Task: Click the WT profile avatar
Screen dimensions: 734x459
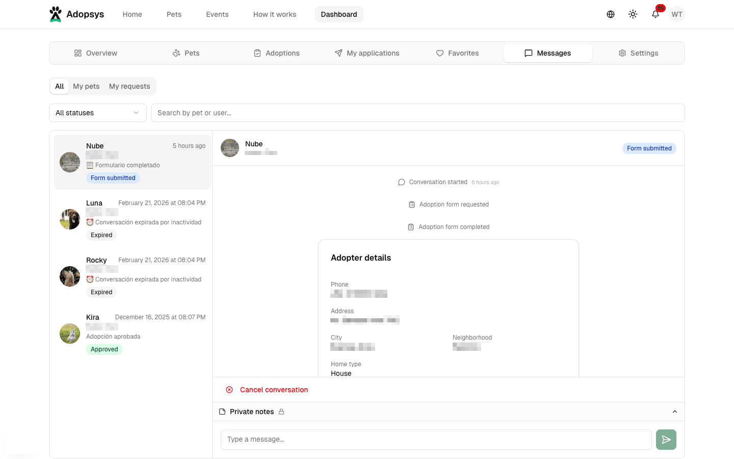Action: coord(676,14)
